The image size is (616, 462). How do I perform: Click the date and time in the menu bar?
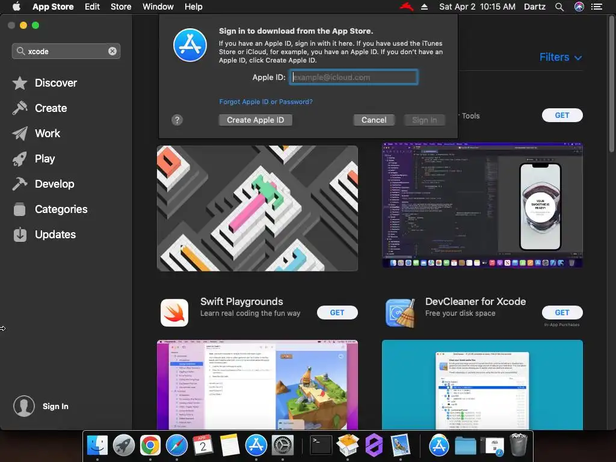(x=477, y=7)
